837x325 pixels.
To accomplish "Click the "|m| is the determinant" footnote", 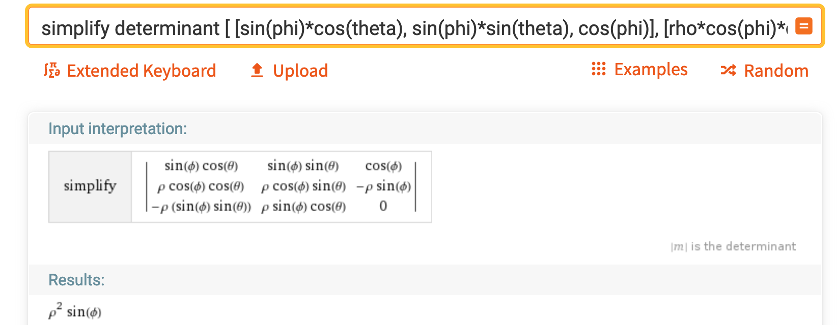I will pyautogui.click(x=733, y=247).
